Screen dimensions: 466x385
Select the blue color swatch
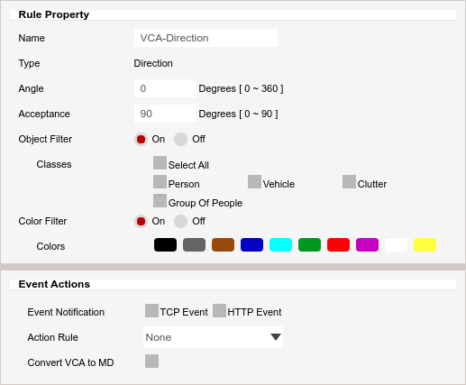[251, 244]
